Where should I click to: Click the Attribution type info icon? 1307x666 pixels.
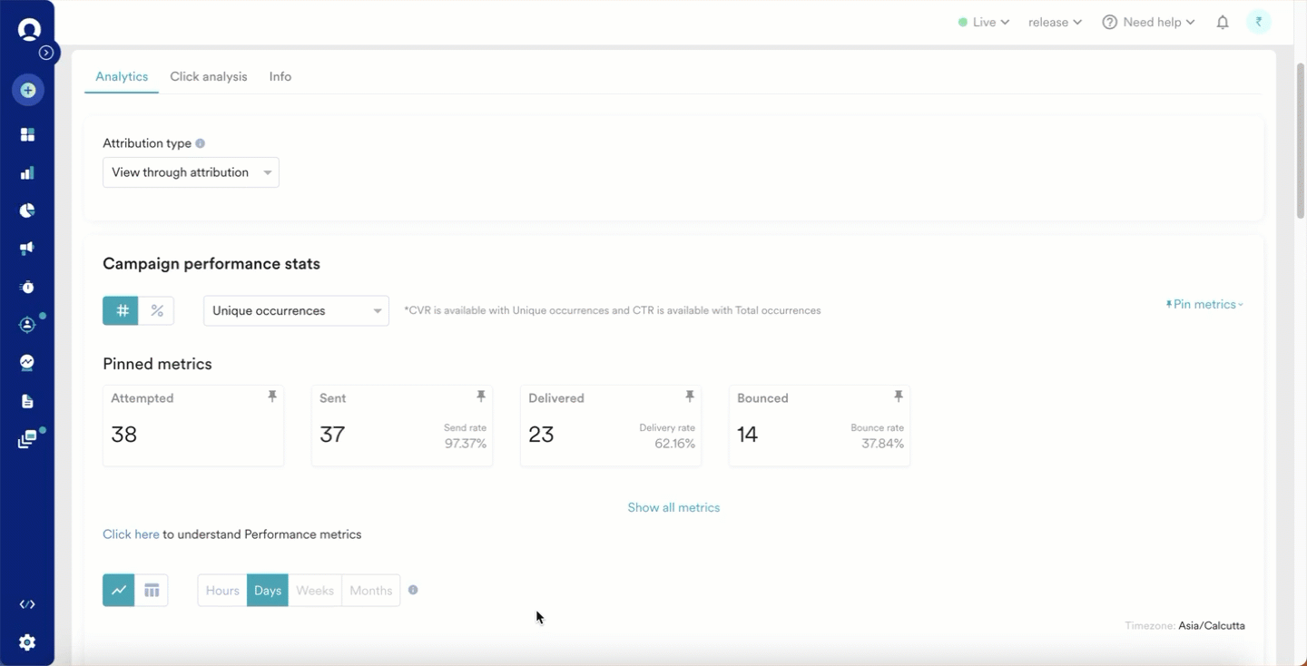[x=200, y=143]
